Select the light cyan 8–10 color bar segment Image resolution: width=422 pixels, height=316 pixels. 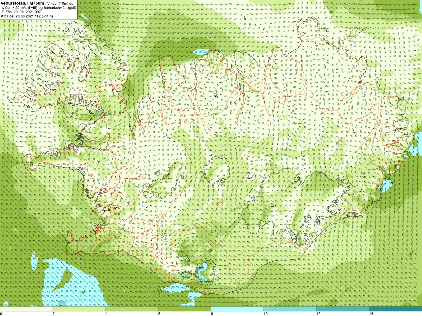[x=237, y=309]
